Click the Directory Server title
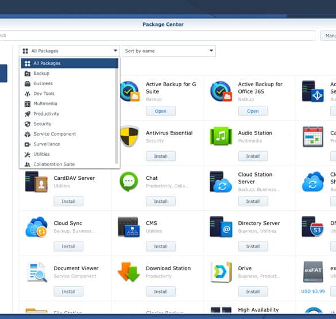Screen dimensions: 336x319 coord(259,223)
